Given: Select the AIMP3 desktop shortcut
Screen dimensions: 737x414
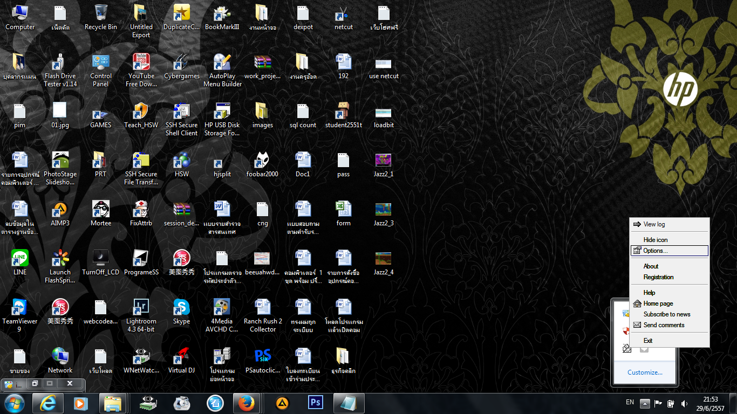Looking at the screenshot, I should click(x=60, y=213).
